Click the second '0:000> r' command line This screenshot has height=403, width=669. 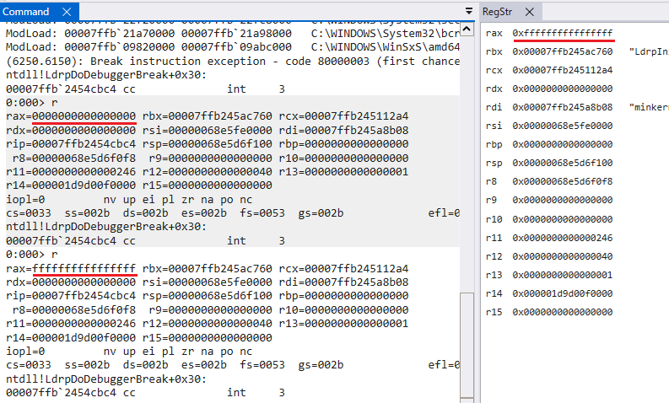point(31,255)
